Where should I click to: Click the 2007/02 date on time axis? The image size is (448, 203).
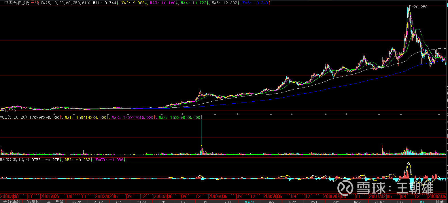click(x=377, y=196)
